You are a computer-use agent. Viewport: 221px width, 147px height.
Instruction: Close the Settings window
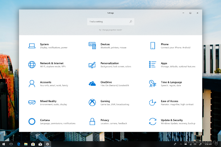pyautogui.click(x=198, y=13)
